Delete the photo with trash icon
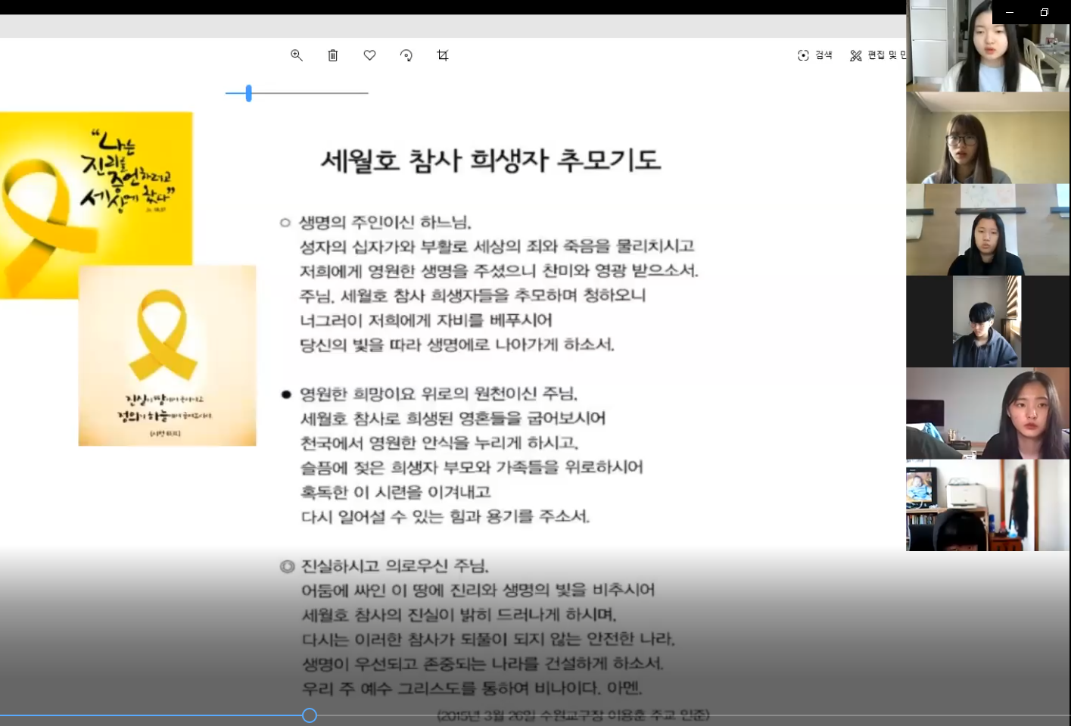Viewport: 1071px width, 726px height. tap(333, 55)
